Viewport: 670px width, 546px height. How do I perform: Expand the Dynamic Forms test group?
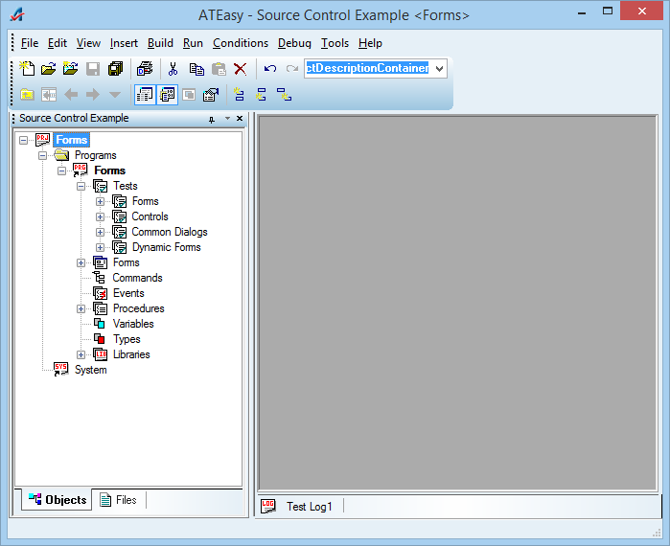(x=100, y=247)
